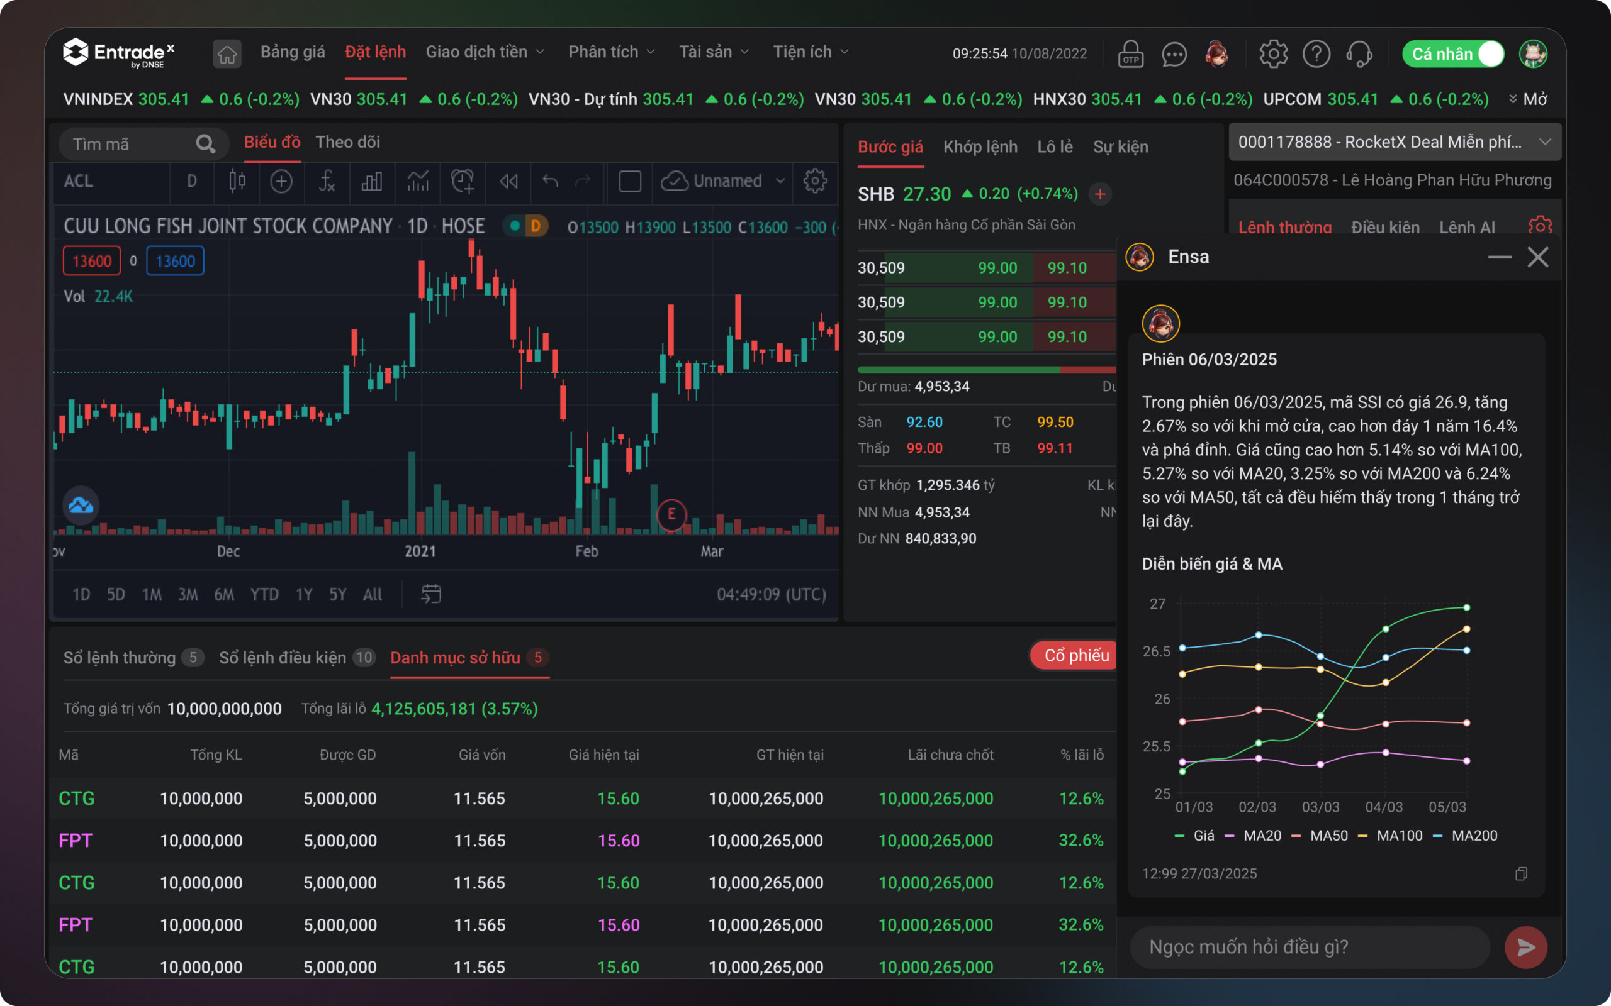Click the headset support icon
The image size is (1611, 1006).
click(1359, 53)
